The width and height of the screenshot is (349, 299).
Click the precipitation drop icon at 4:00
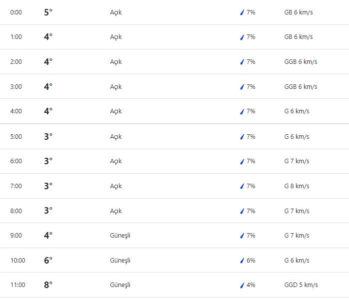click(242, 111)
